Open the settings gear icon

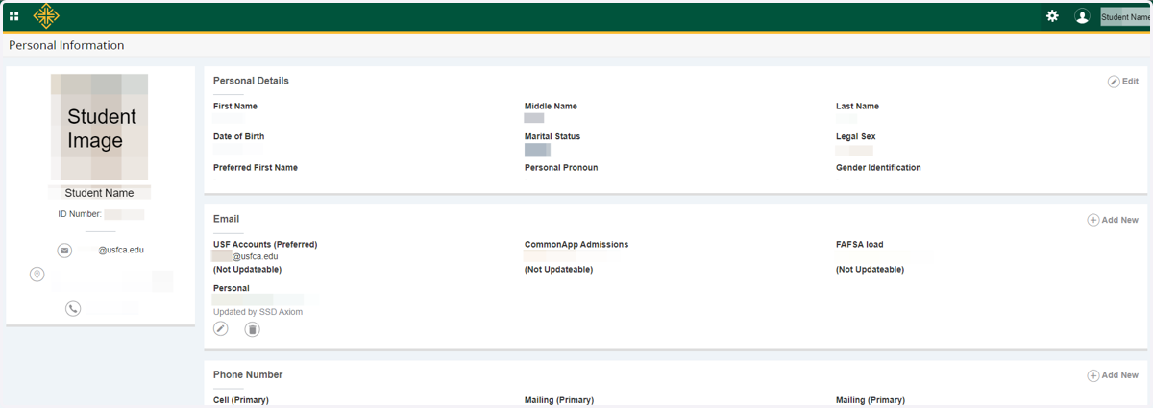(1052, 16)
